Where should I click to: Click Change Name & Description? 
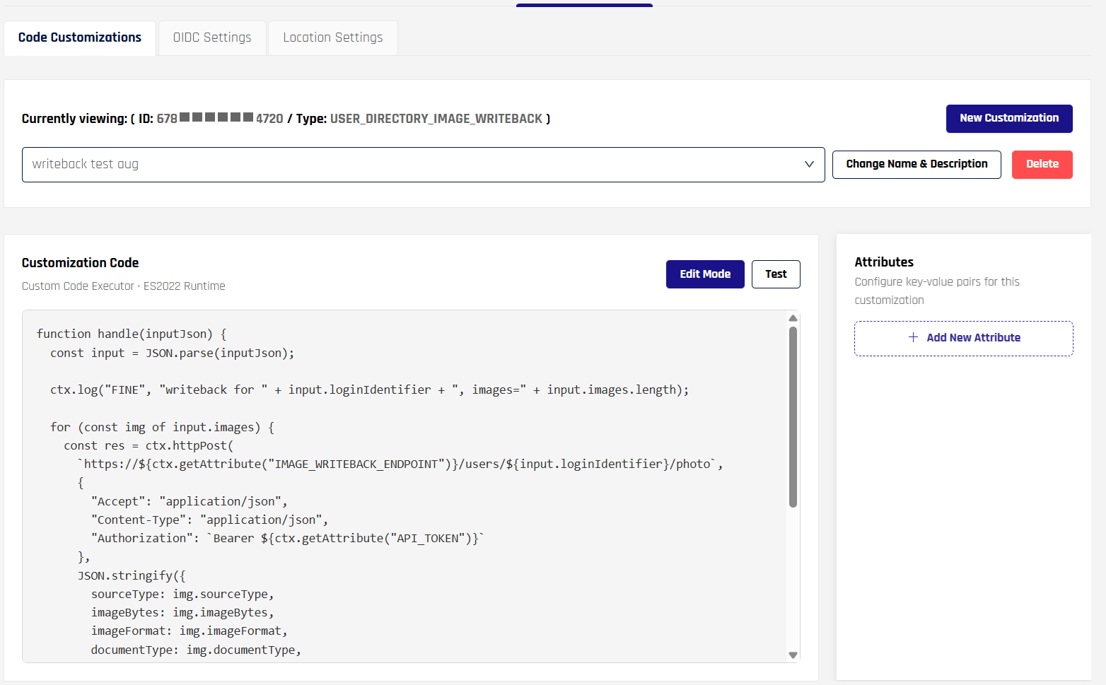916,165
